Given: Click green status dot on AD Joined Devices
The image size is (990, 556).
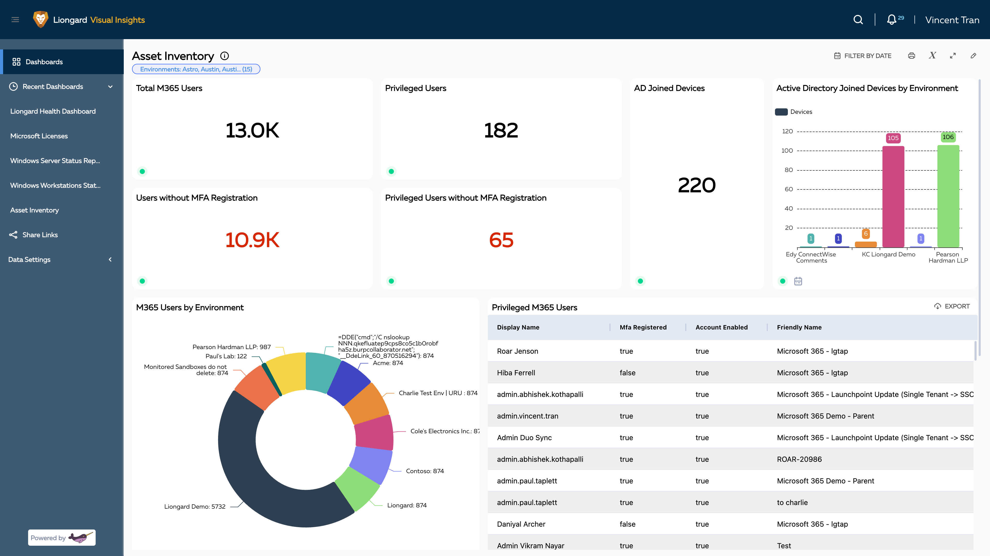Looking at the screenshot, I should (x=640, y=281).
